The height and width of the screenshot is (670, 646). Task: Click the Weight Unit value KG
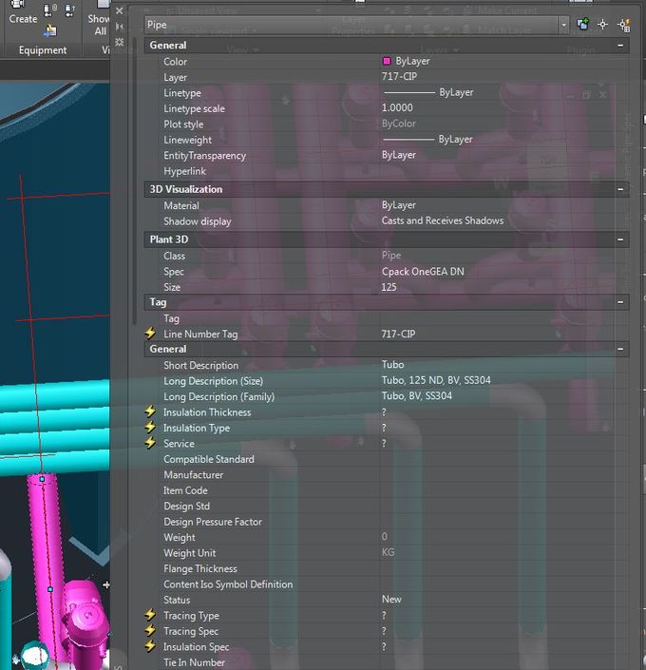tap(388, 552)
